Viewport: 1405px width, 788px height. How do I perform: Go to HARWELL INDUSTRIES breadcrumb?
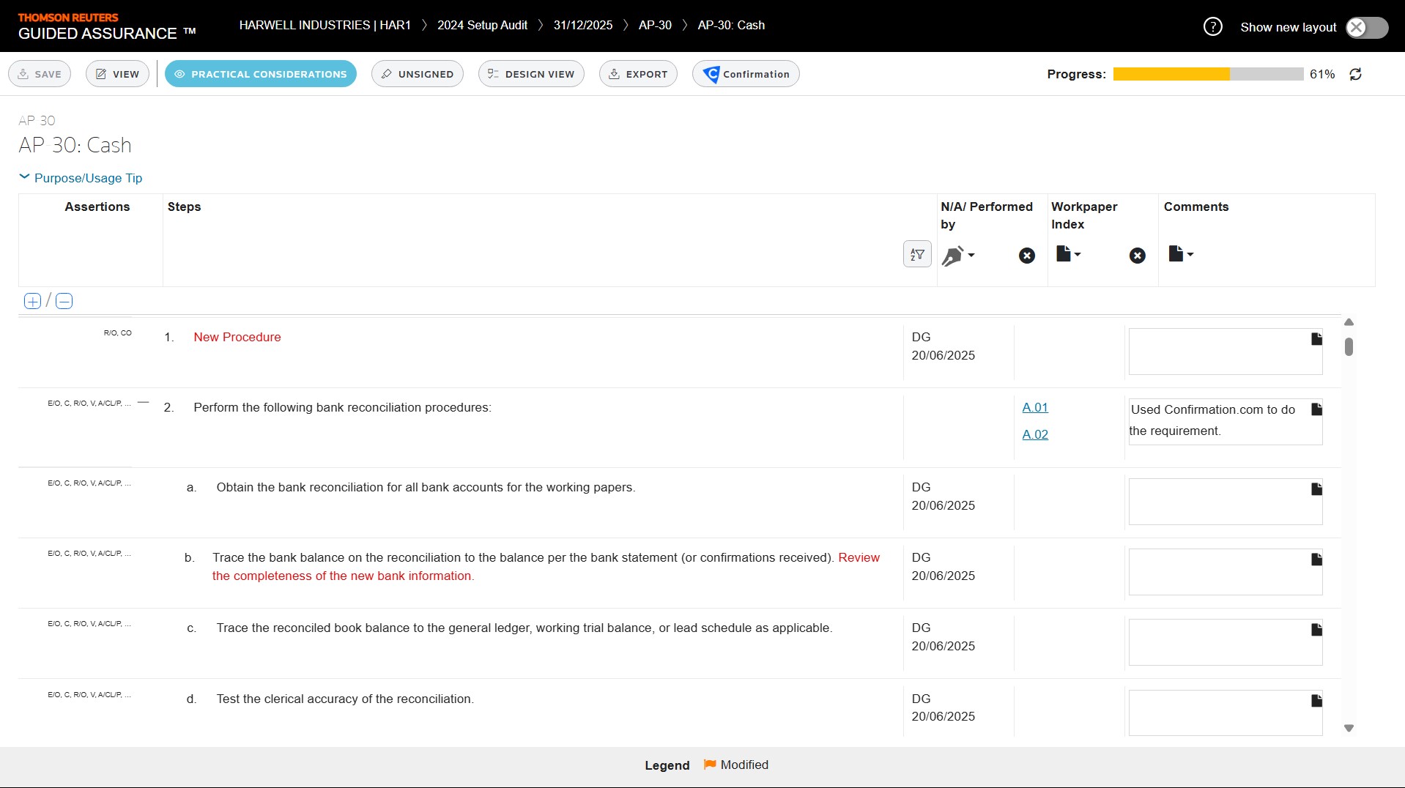point(325,25)
